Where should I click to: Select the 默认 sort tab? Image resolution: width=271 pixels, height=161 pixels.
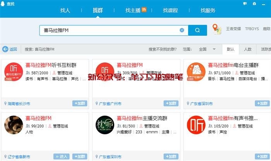230,49
